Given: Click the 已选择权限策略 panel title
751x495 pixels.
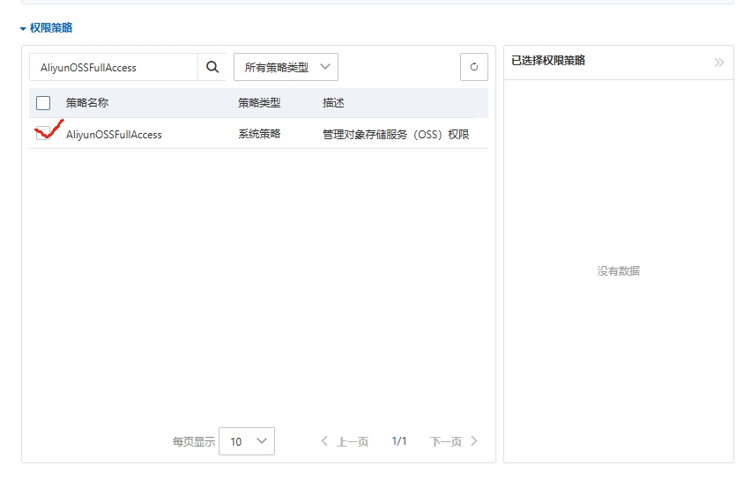Looking at the screenshot, I should click(548, 61).
